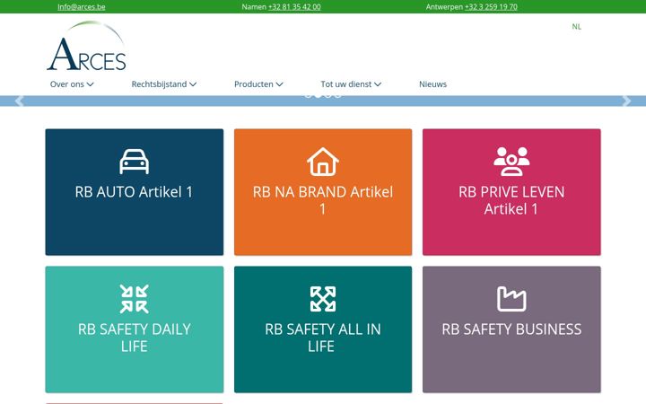The width and height of the screenshot is (646, 404).
Task: Click the info@arces.be email link
Action: coord(81,6)
